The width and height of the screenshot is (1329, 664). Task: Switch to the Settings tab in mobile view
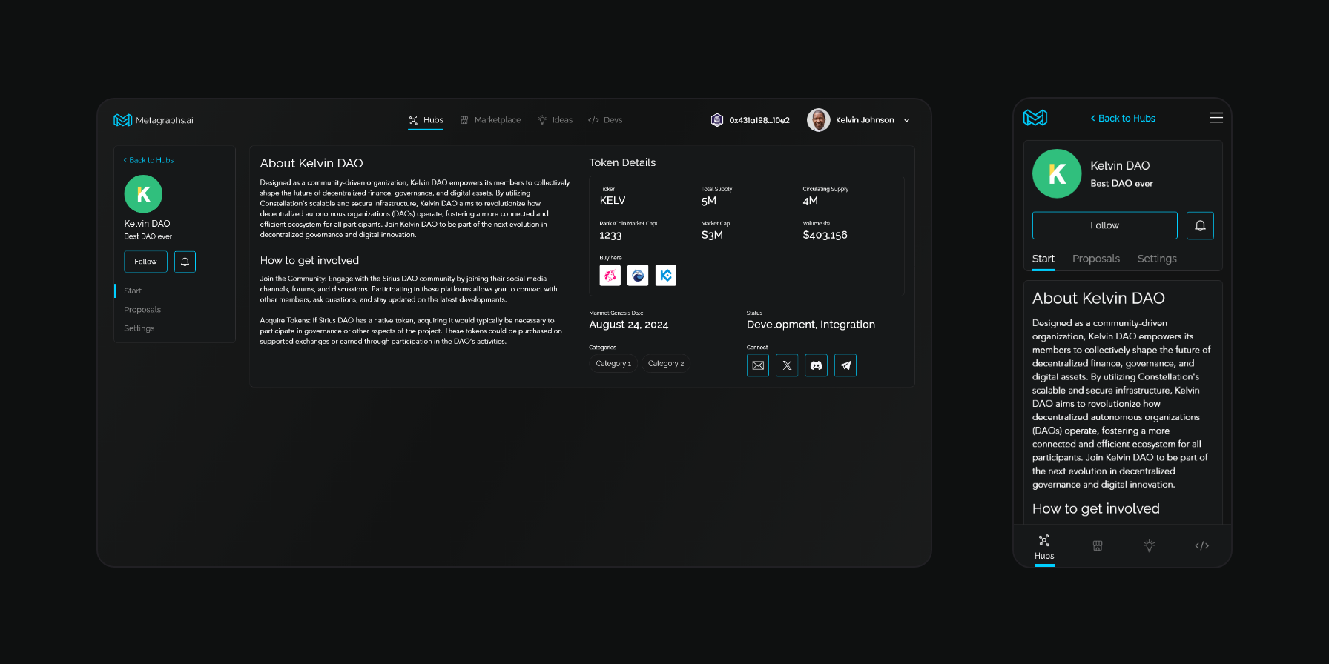point(1157,259)
